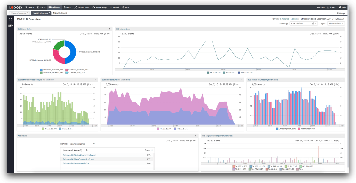Image resolution: width=356 pixels, height=183 pixels.
Task: Open the ELB Latency widget options menu
Action: click(x=342, y=29)
